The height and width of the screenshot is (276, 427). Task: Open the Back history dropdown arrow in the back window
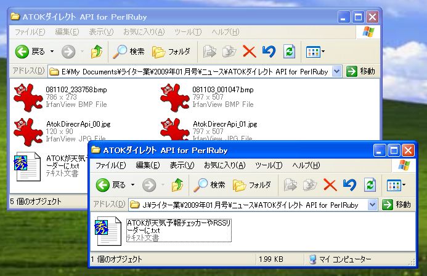52,52
